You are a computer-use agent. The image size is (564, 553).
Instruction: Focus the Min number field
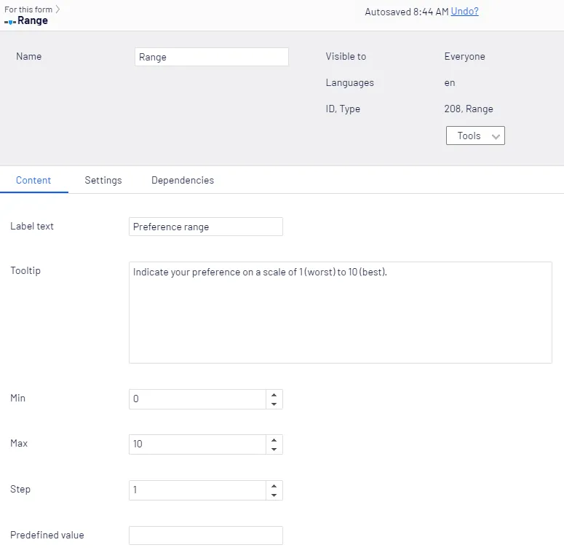click(x=197, y=399)
